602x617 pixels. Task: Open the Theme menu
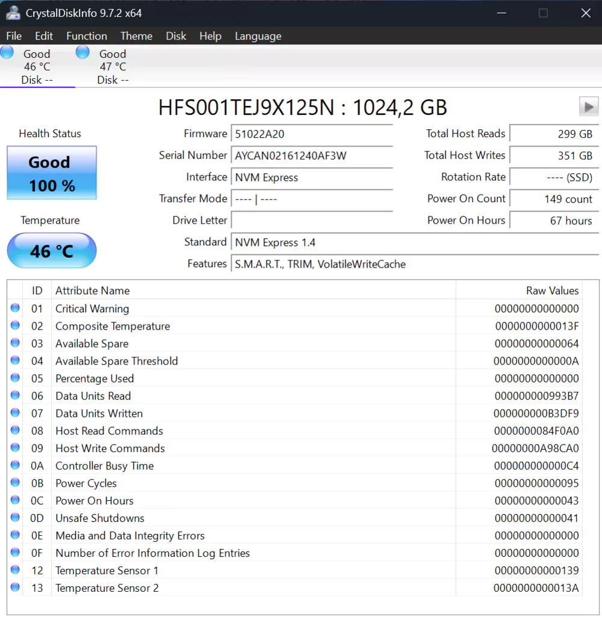point(136,36)
